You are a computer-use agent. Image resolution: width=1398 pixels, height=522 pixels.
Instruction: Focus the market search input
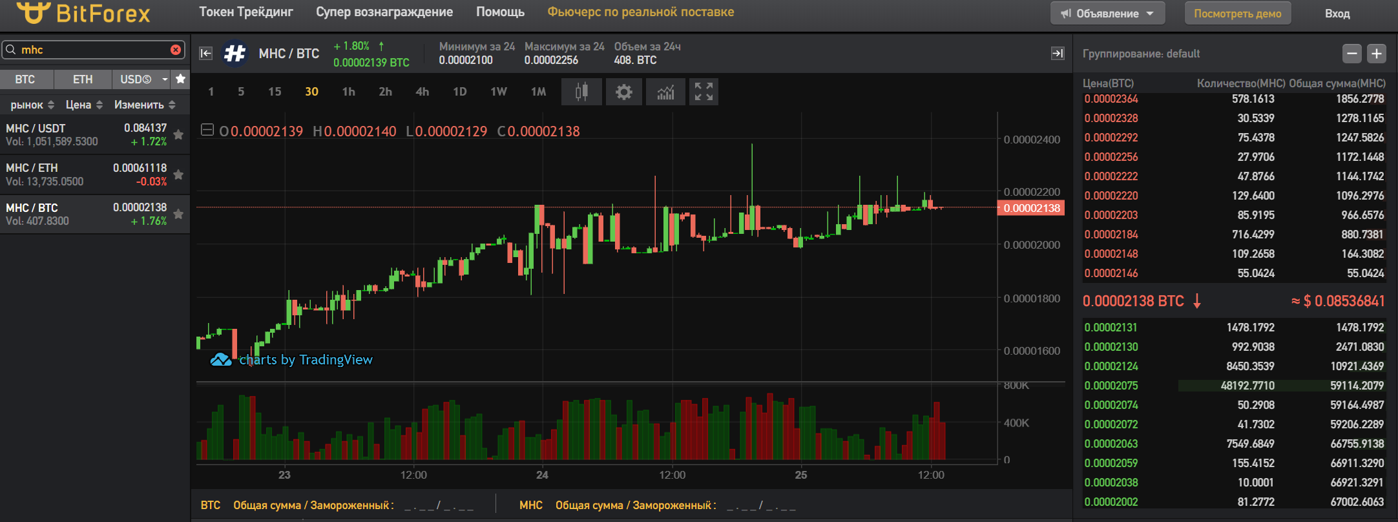pyautogui.click(x=94, y=50)
